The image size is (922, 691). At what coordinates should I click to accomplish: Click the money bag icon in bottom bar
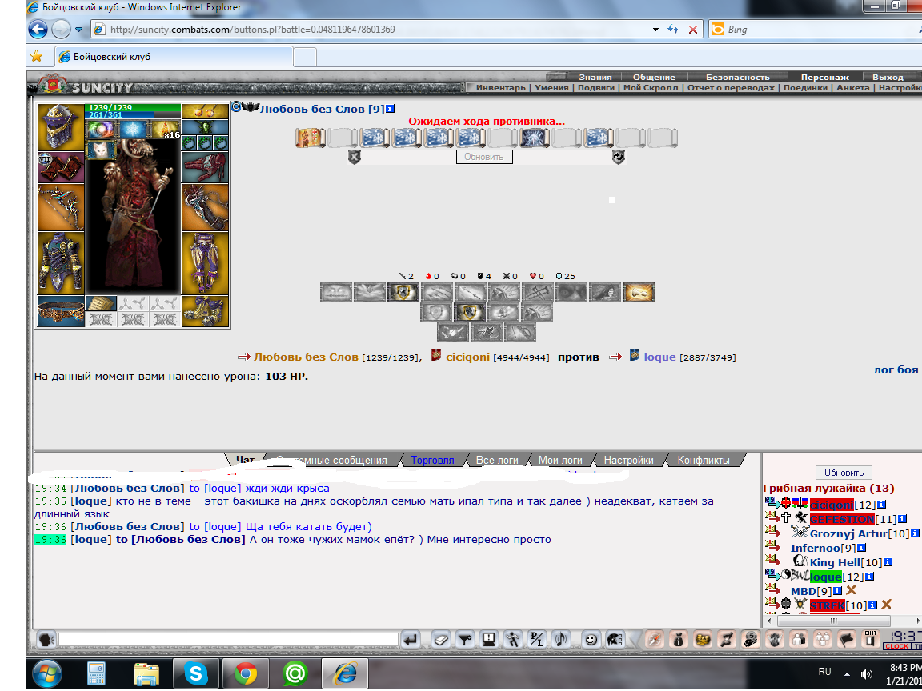[678, 639]
